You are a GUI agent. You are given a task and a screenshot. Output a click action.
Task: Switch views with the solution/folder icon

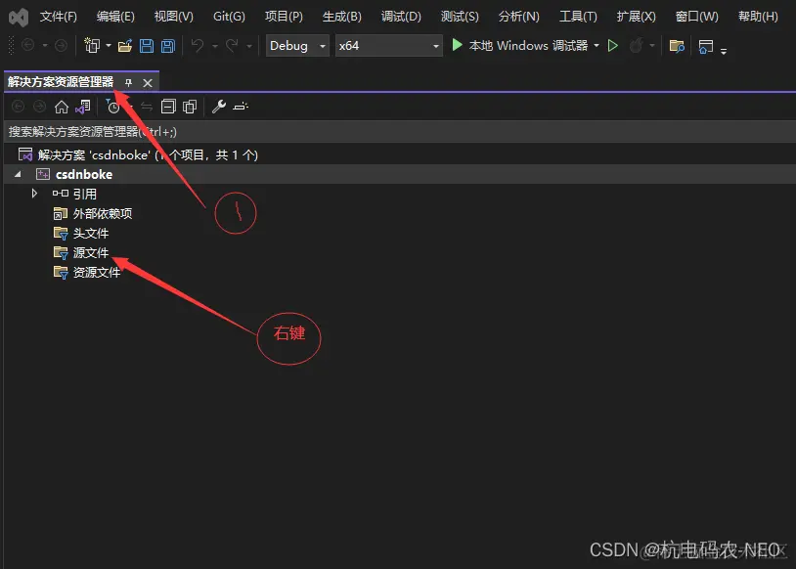83,107
